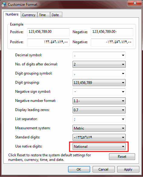Expand the Digit grouping symbol combo box
This screenshot has width=143, height=177.
[99, 74]
